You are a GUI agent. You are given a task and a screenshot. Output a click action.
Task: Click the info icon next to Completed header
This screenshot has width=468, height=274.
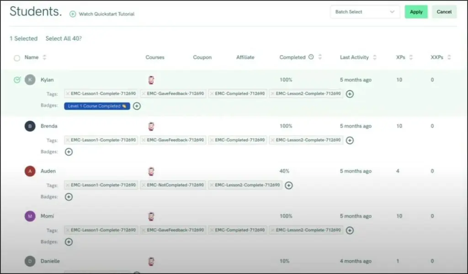click(311, 57)
